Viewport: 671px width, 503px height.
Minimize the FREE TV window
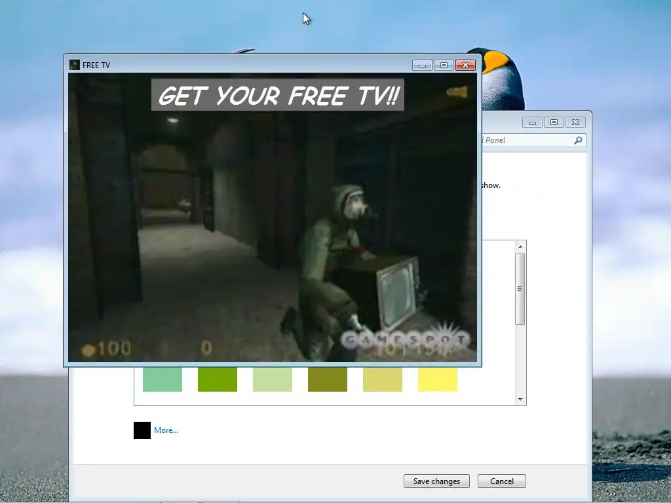(x=422, y=65)
